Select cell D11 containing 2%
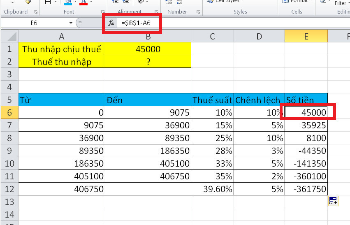The height and width of the screenshot is (225, 350). coord(260,176)
